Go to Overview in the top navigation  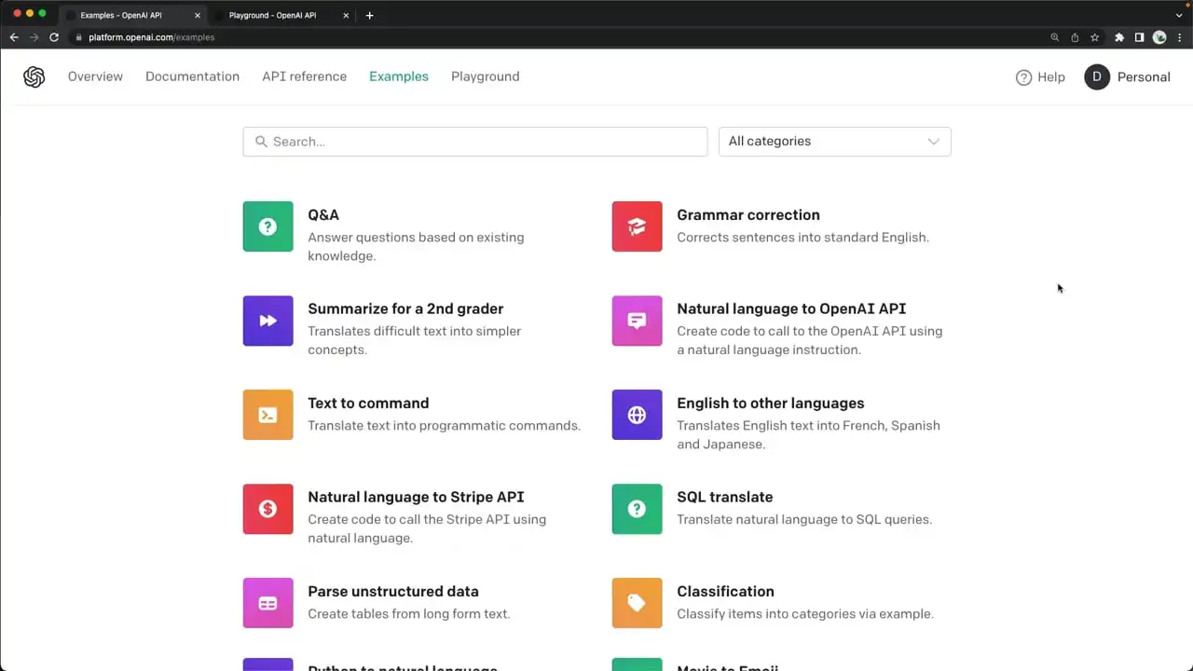pos(95,76)
